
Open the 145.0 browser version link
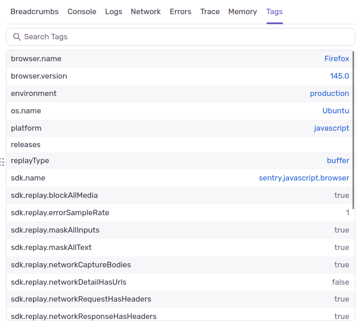(x=339, y=76)
